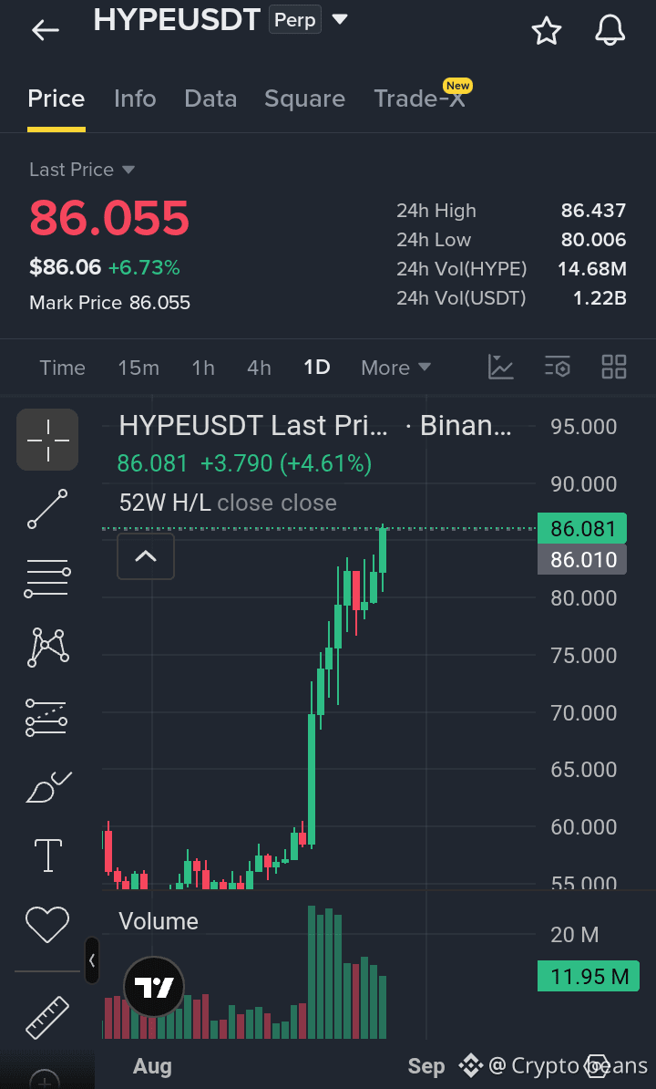This screenshot has height=1089, width=656.
Task: Switch to the Price tab
Action: [56, 99]
